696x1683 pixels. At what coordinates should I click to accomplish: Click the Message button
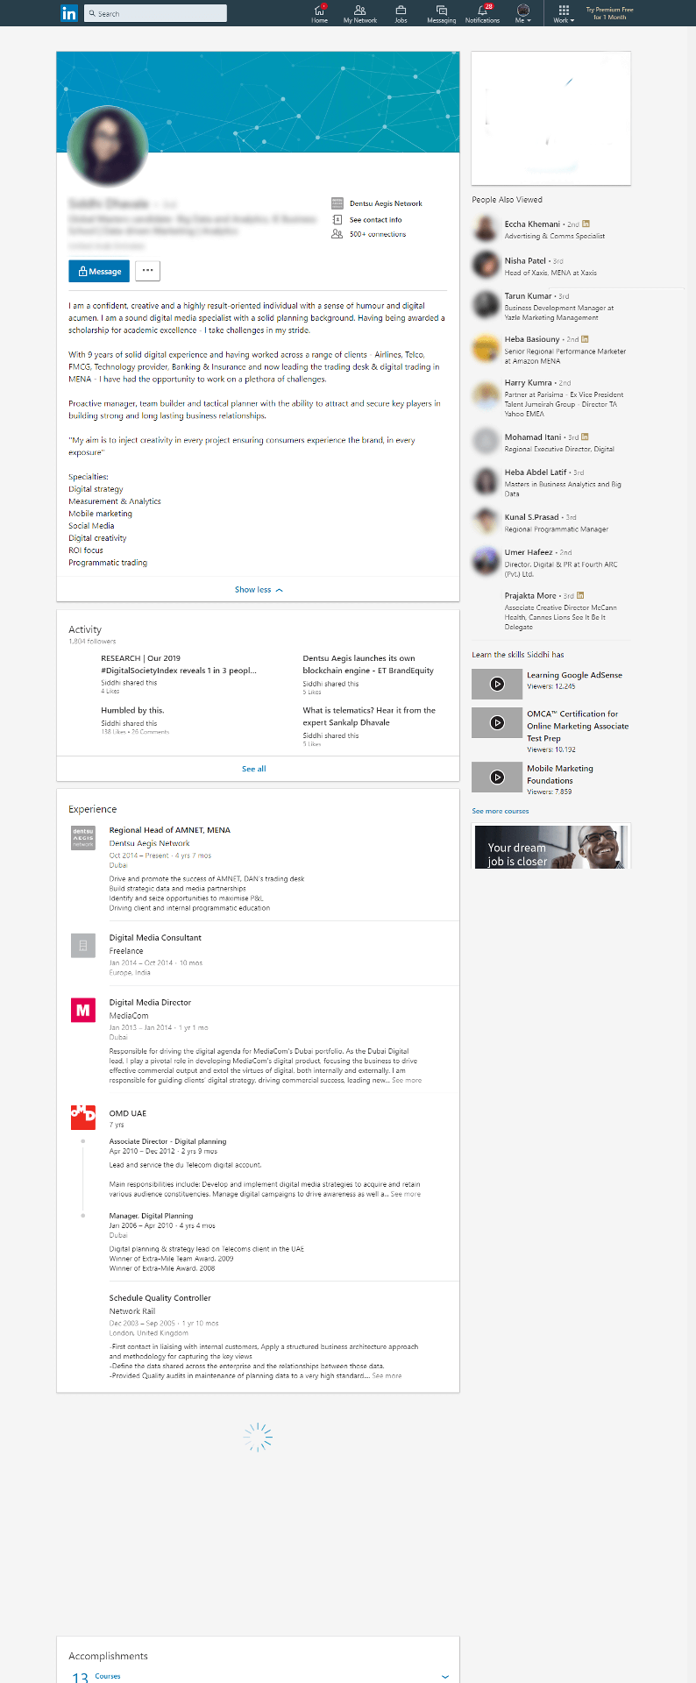(x=99, y=272)
